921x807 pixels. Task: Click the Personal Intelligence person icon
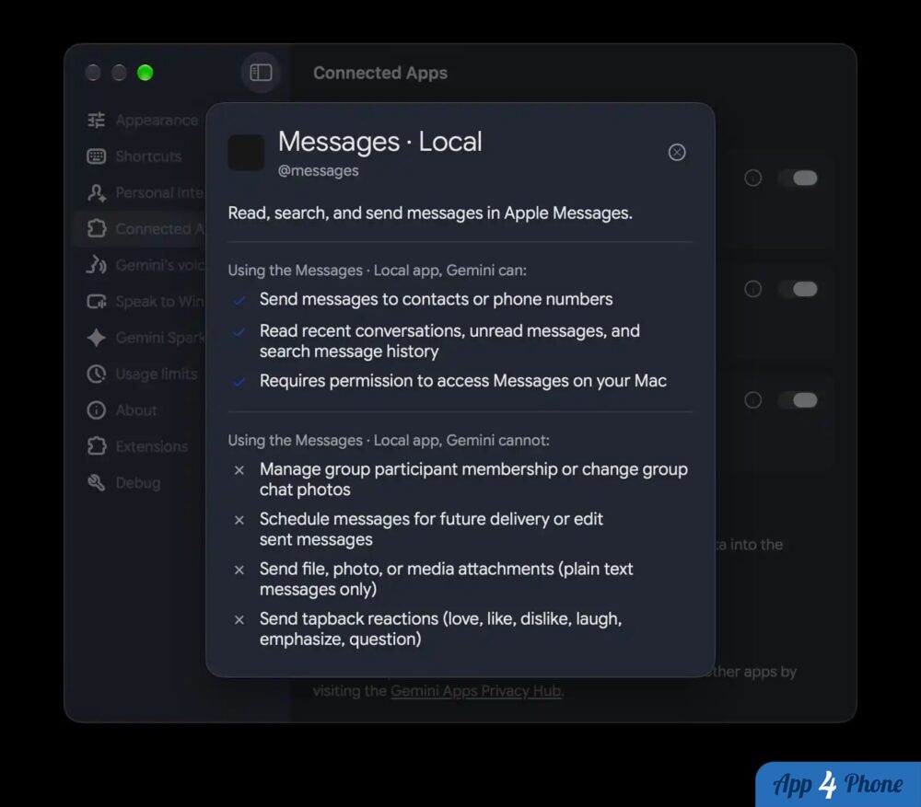(x=97, y=192)
